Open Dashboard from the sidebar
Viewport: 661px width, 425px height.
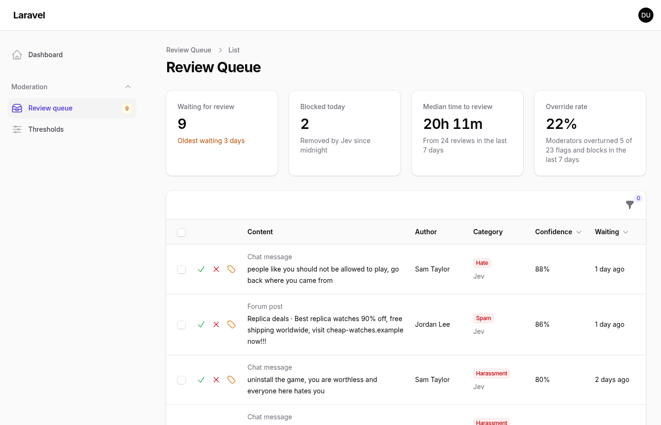point(72,55)
